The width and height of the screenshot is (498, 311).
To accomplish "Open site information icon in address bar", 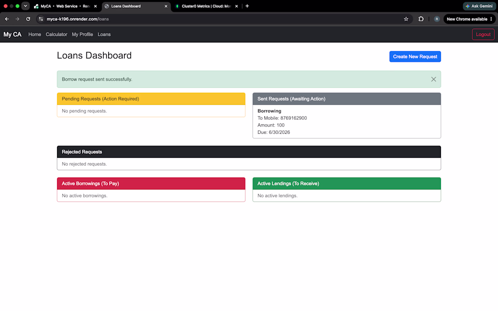I will pyautogui.click(x=41, y=19).
